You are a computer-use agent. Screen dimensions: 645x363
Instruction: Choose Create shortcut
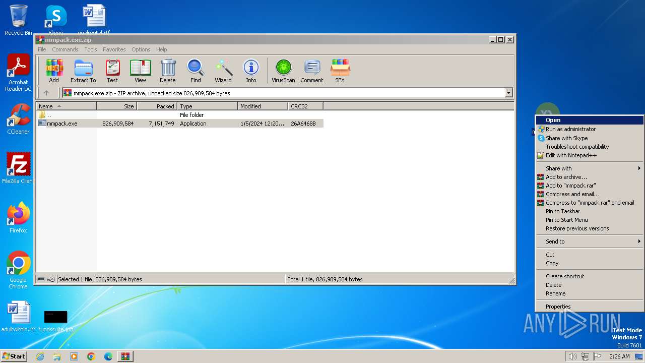590,276
